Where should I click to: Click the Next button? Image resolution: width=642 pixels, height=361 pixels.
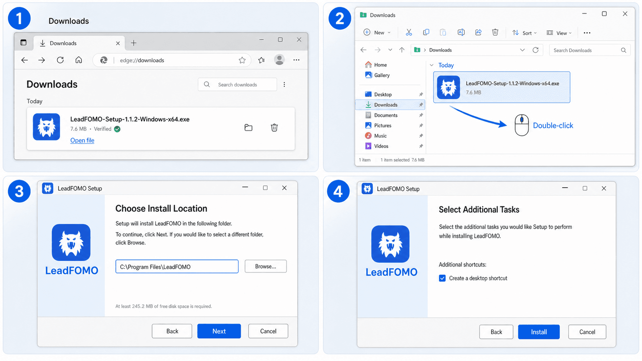pos(219,331)
